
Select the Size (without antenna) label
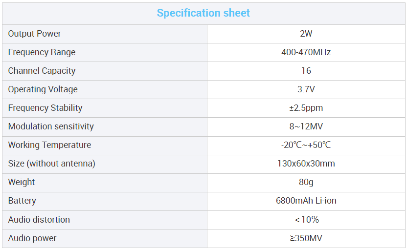tap(52, 164)
